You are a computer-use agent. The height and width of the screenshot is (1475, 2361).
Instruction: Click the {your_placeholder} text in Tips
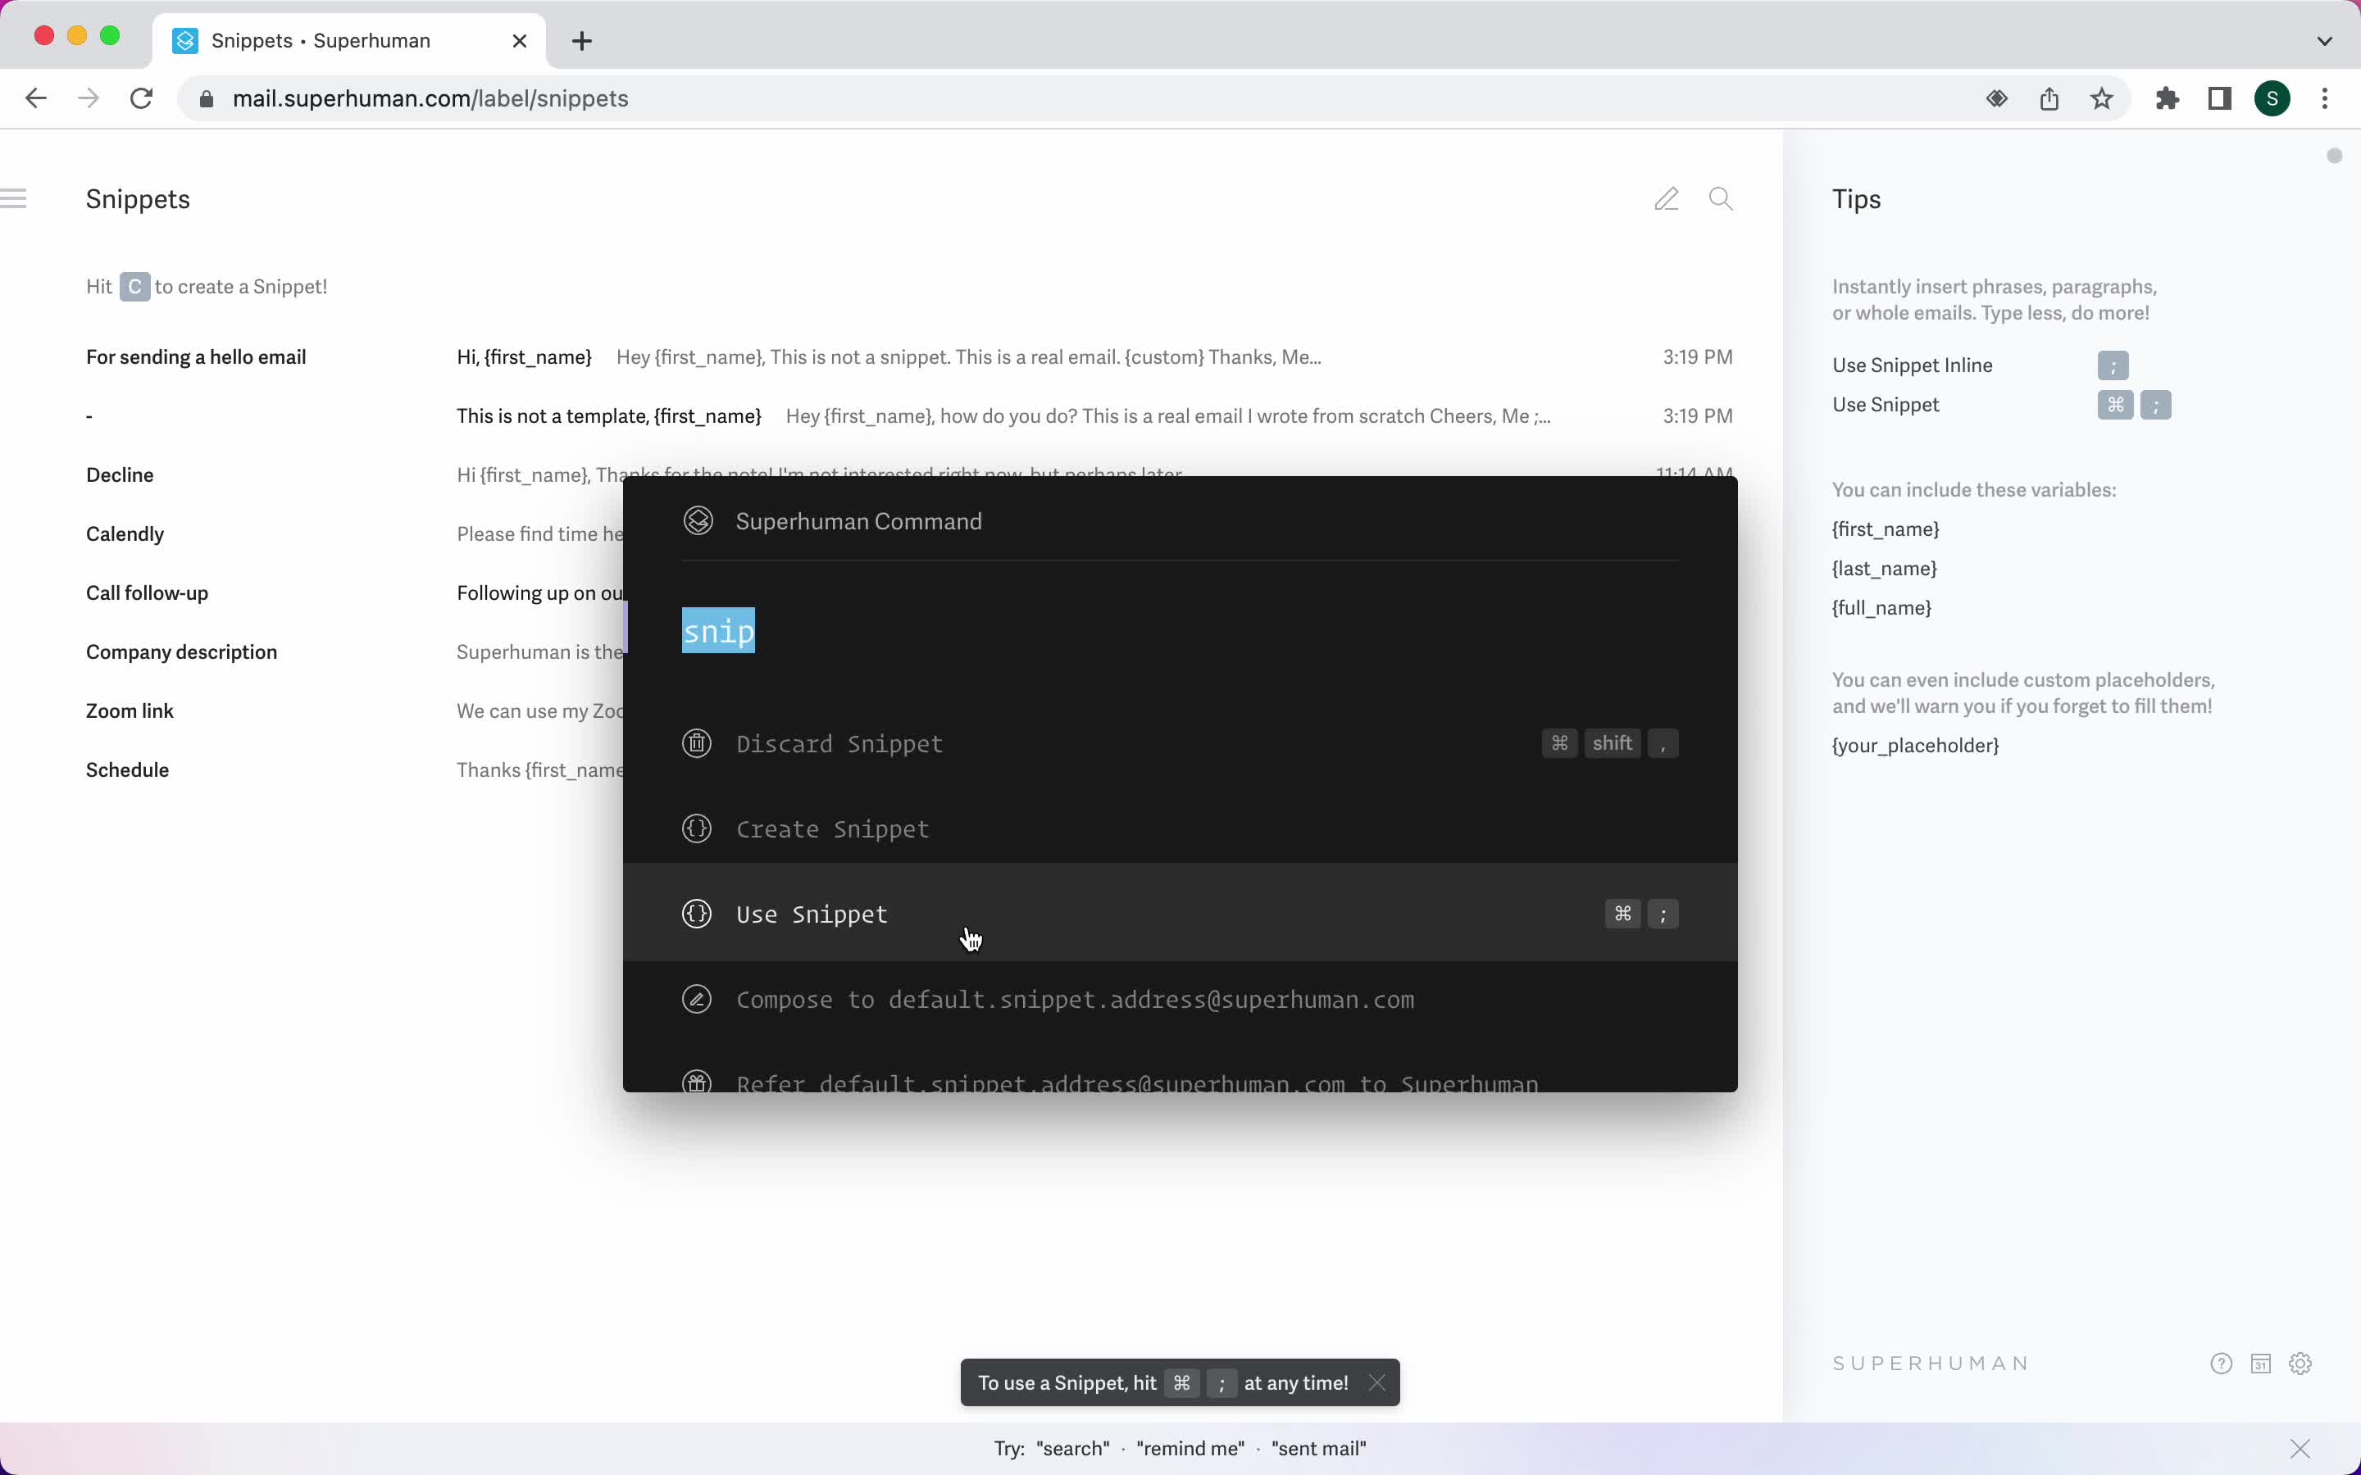pos(1915,746)
